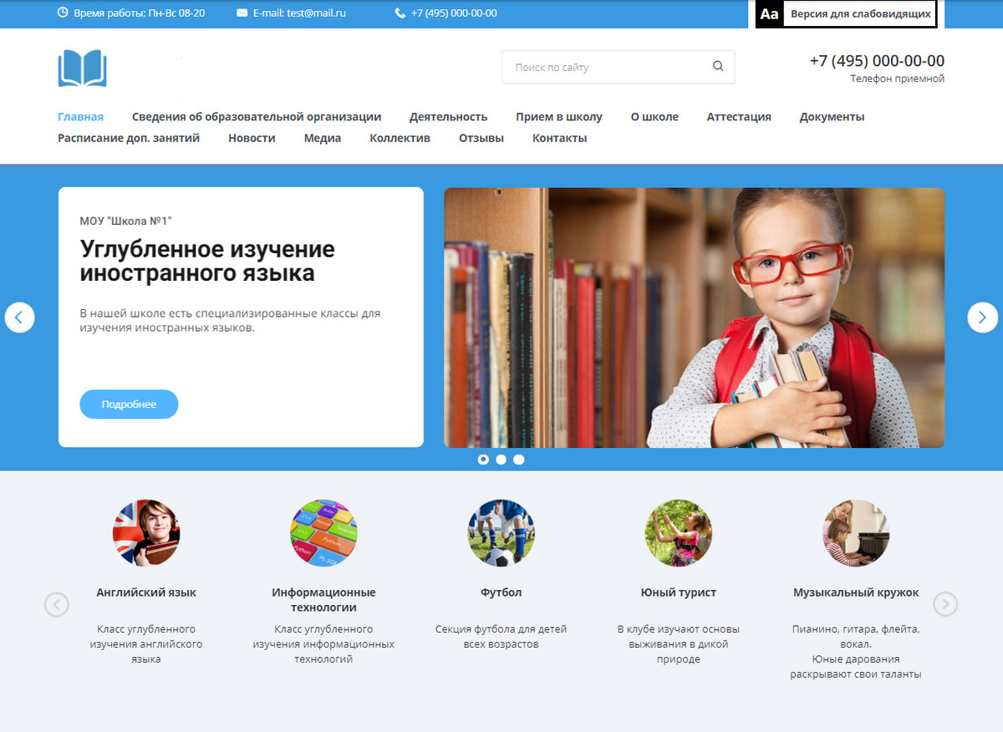Click the blue open book logo
Image resolution: width=1003 pixels, height=732 pixels.
click(x=82, y=69)
